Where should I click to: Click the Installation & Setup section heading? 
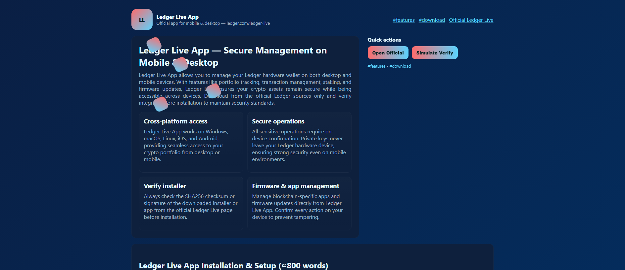[x=233, y=266]
